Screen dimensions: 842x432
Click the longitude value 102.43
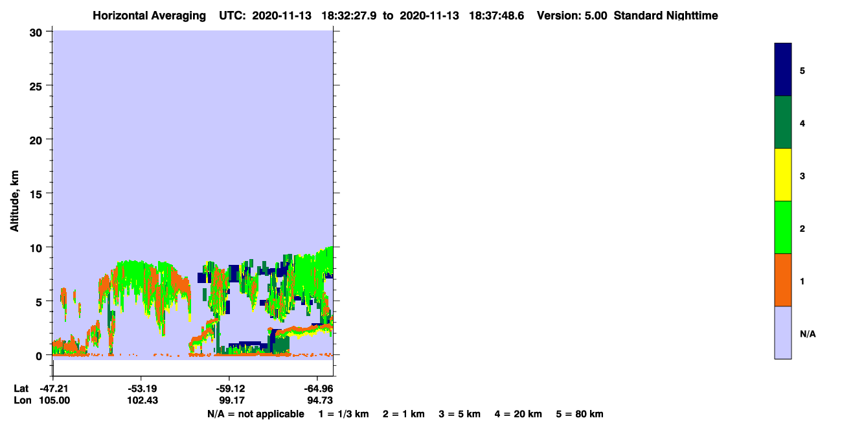click(142, 401)
